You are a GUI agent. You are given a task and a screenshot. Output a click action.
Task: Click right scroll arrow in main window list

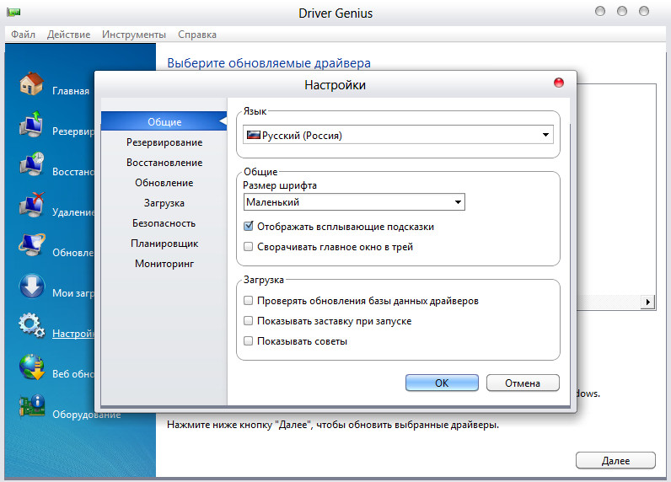647,302
